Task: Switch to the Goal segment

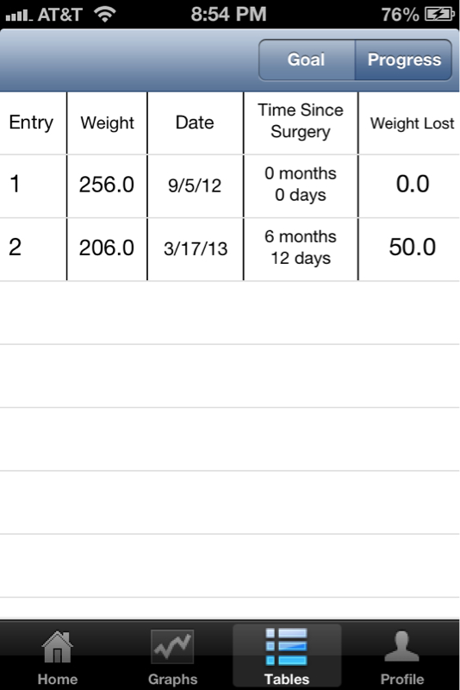Action: 306,60
